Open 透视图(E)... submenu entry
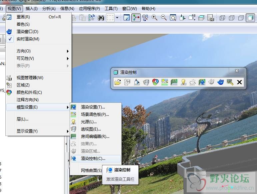The width and height of the screenshot is (257, 194). pyautogui.click(x=96, y=129)
